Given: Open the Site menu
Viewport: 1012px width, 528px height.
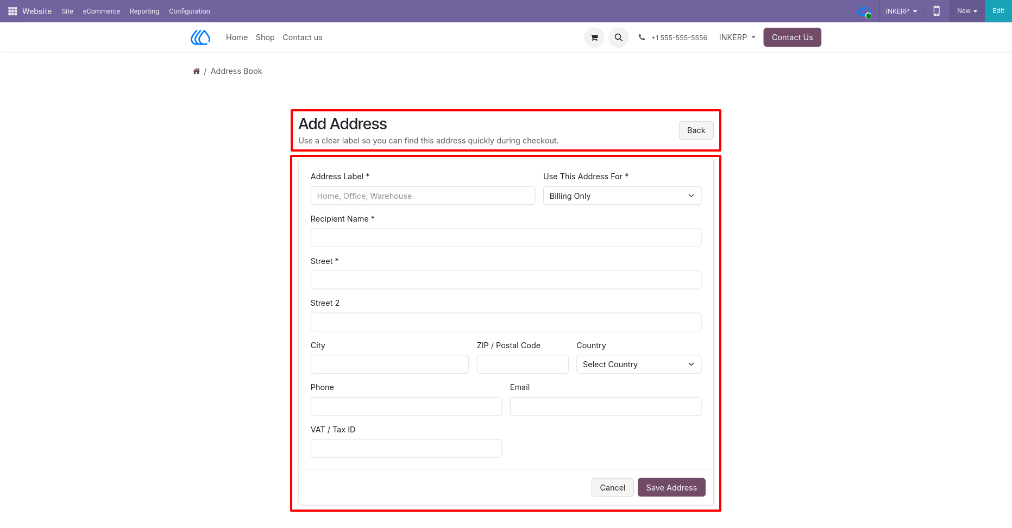Looking at the screenshot, I should [67, 11].
